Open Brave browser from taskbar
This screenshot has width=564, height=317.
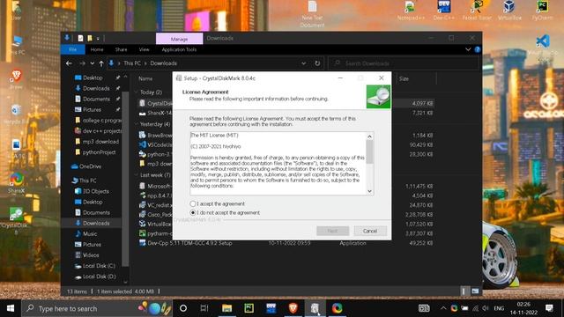293,308
